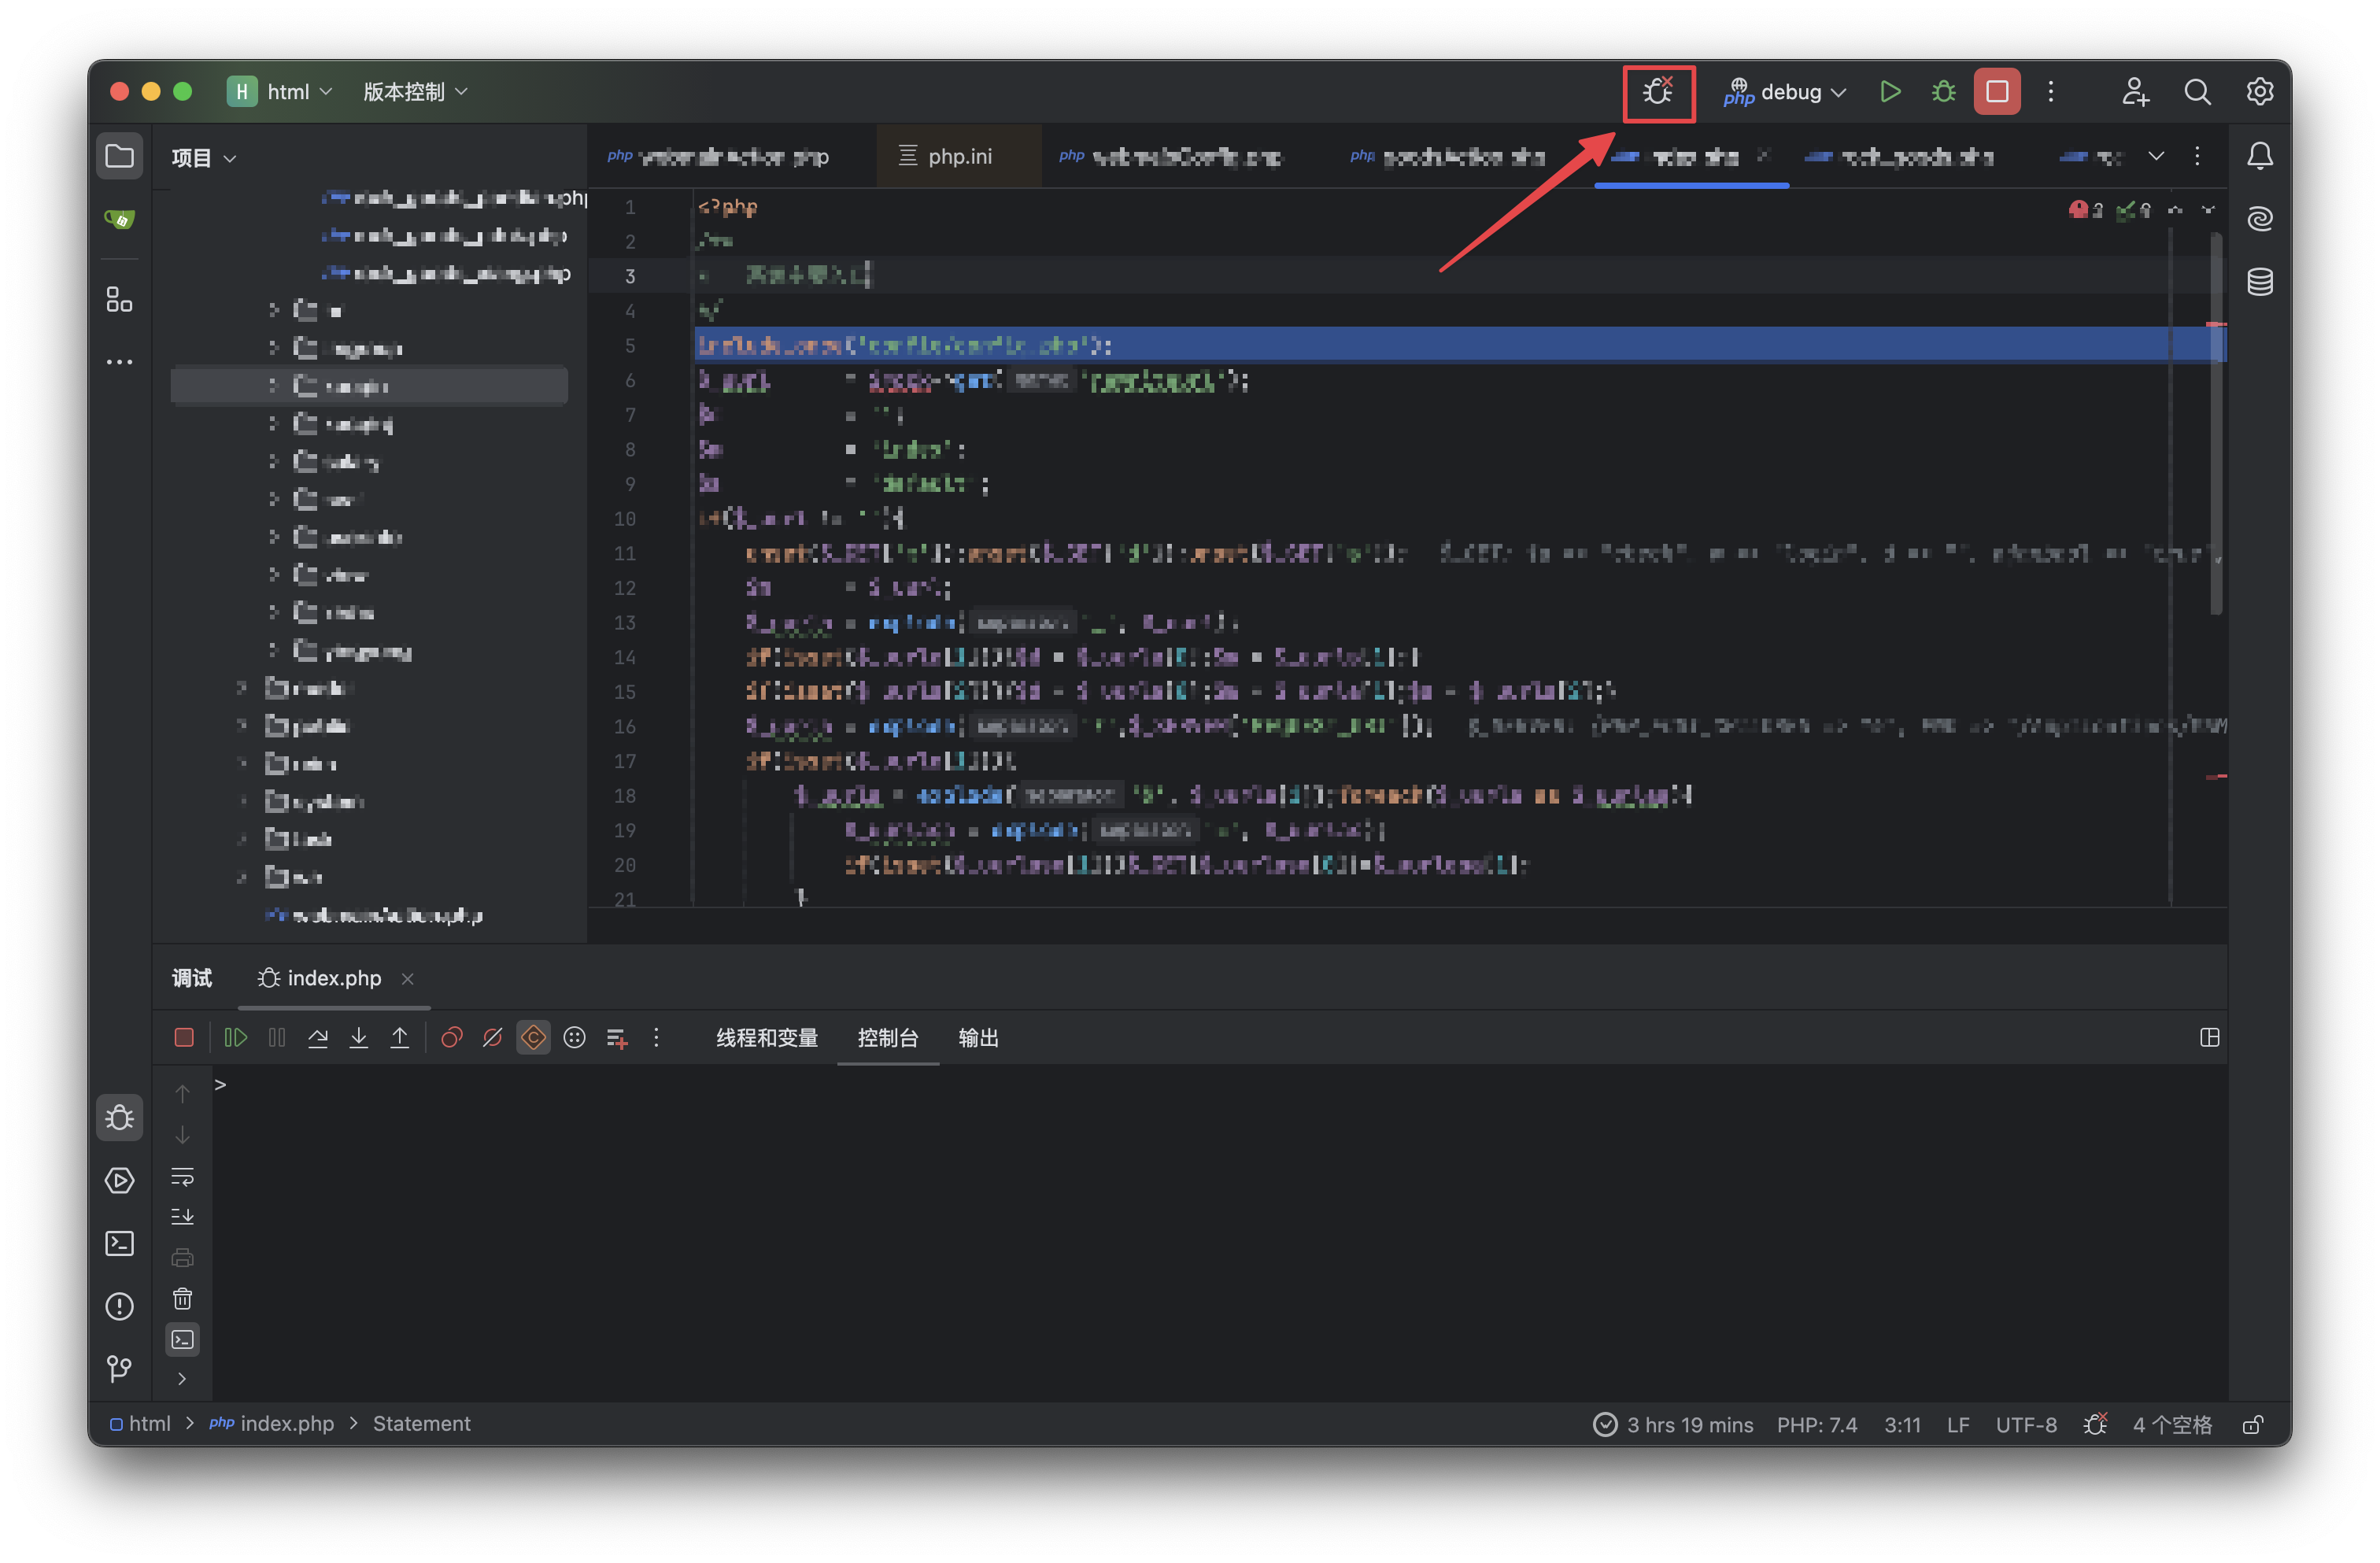This screenshot has height=1563, width=2380.
Task: Open the Terminal tool window
Action: pos(119,1243)
